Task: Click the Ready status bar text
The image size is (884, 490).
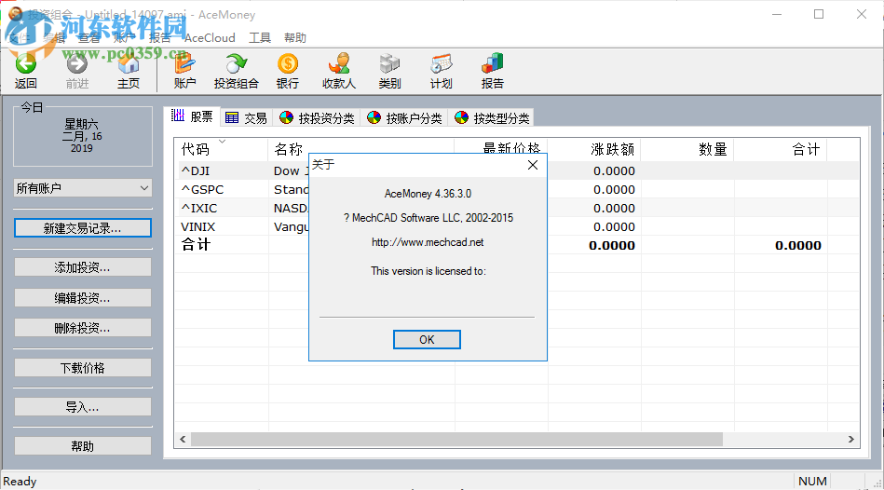Action: click(x=20, y=481)
